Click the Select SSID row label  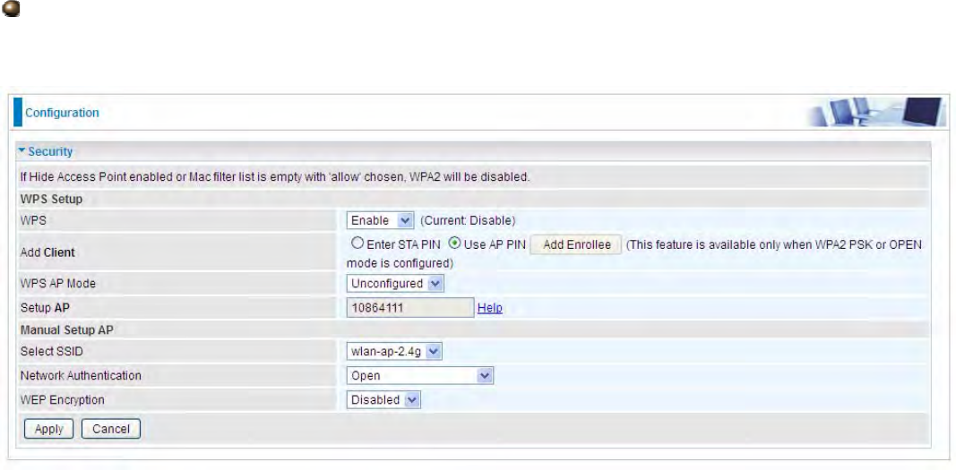[50, 351]
